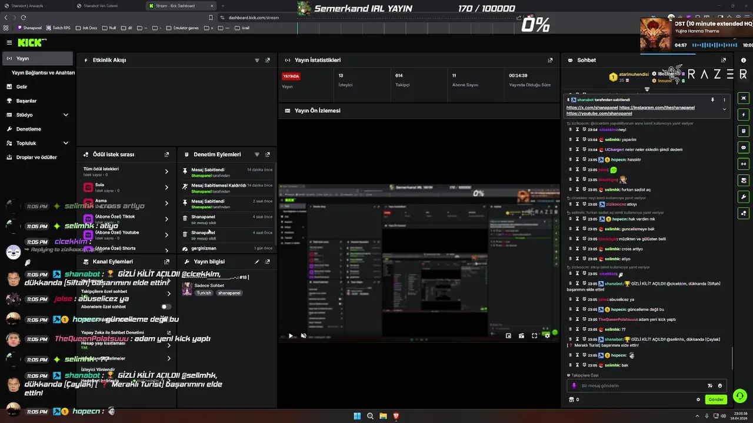Open the Kick hamburger menu
753x423 pixels.
(x=9, y=42)
